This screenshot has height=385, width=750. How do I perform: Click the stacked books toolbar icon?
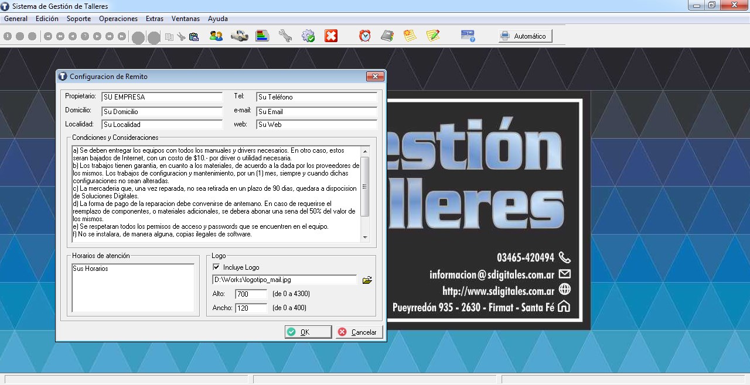click(x=262, y=36)
